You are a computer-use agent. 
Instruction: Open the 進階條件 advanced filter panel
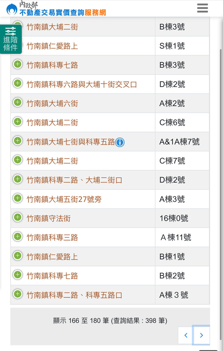(x=11, y=39)
